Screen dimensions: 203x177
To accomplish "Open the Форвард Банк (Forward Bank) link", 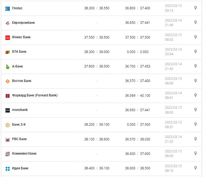I will [35, 95].
